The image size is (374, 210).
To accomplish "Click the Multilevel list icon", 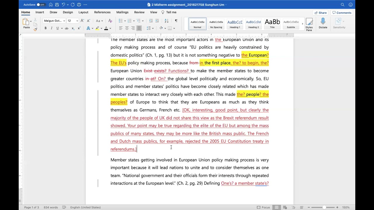I will coord(139,21).
